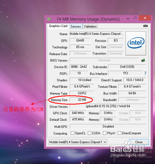Click the Name field with Mobile Intel chipset

(x=97, y=34)
